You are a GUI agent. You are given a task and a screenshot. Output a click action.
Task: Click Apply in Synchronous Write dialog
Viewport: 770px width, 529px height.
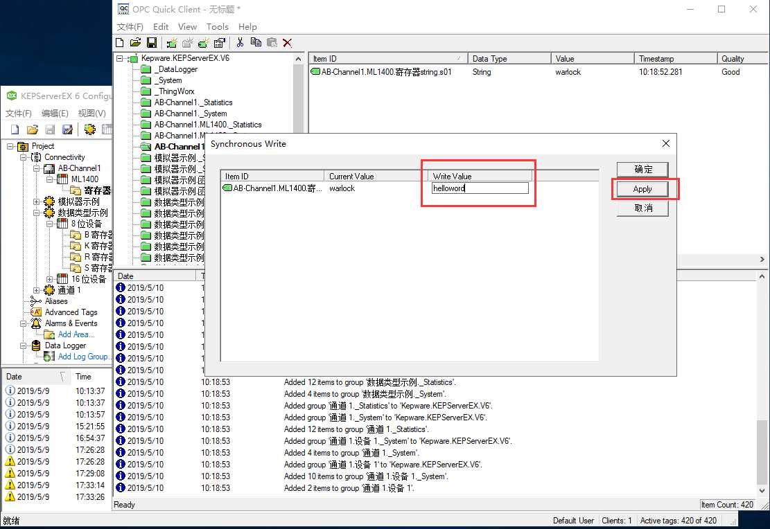(642, 189)
